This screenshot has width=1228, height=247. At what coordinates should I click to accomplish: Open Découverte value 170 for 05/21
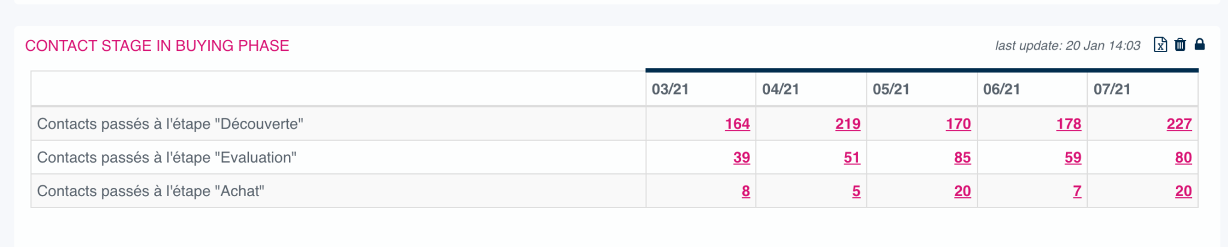click(x=958, y=124)
